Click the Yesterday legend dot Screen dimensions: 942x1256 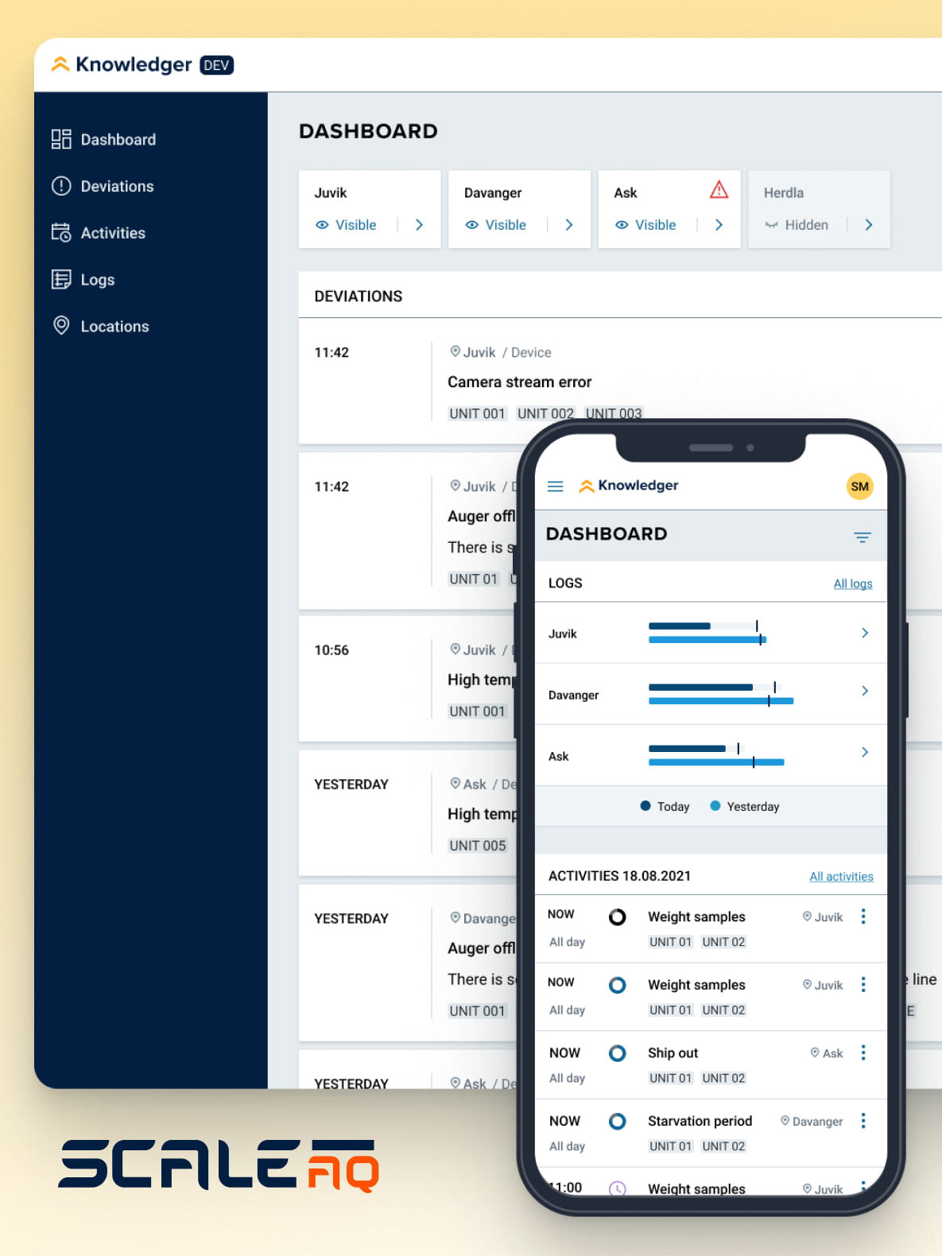coord(715,806)
